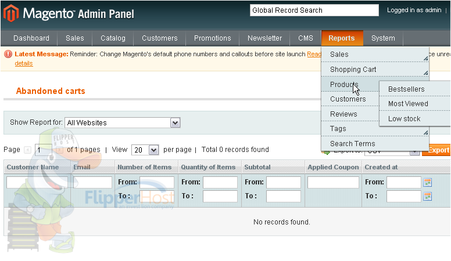Open Newsletter menu
451x261 pixels.
click(x=264, y=38)
